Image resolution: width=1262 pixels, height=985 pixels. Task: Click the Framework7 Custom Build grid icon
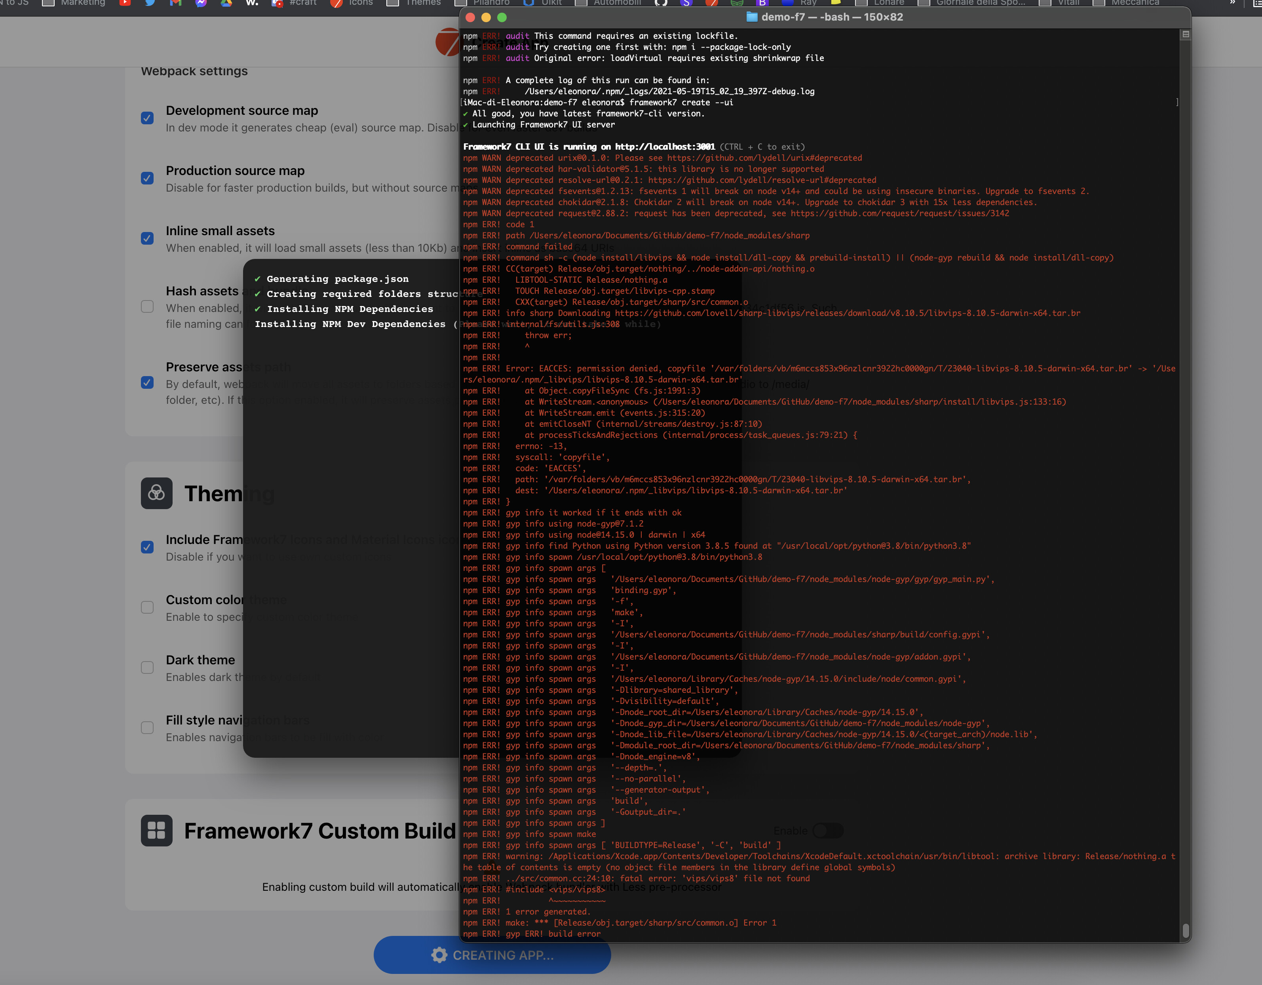(x=157, y=831)
